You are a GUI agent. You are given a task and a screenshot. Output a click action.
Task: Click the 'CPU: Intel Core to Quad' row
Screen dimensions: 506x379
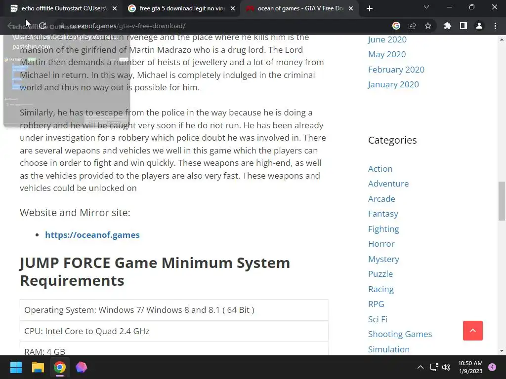(174, 331)
